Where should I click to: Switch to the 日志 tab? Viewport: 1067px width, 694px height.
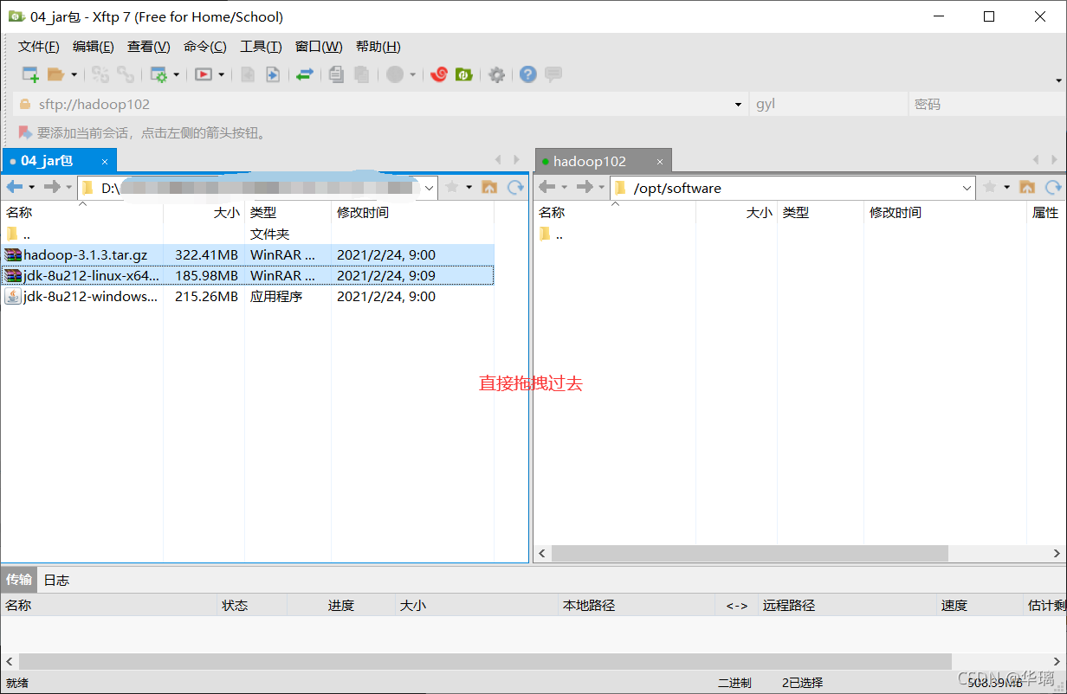pos(56,580)
